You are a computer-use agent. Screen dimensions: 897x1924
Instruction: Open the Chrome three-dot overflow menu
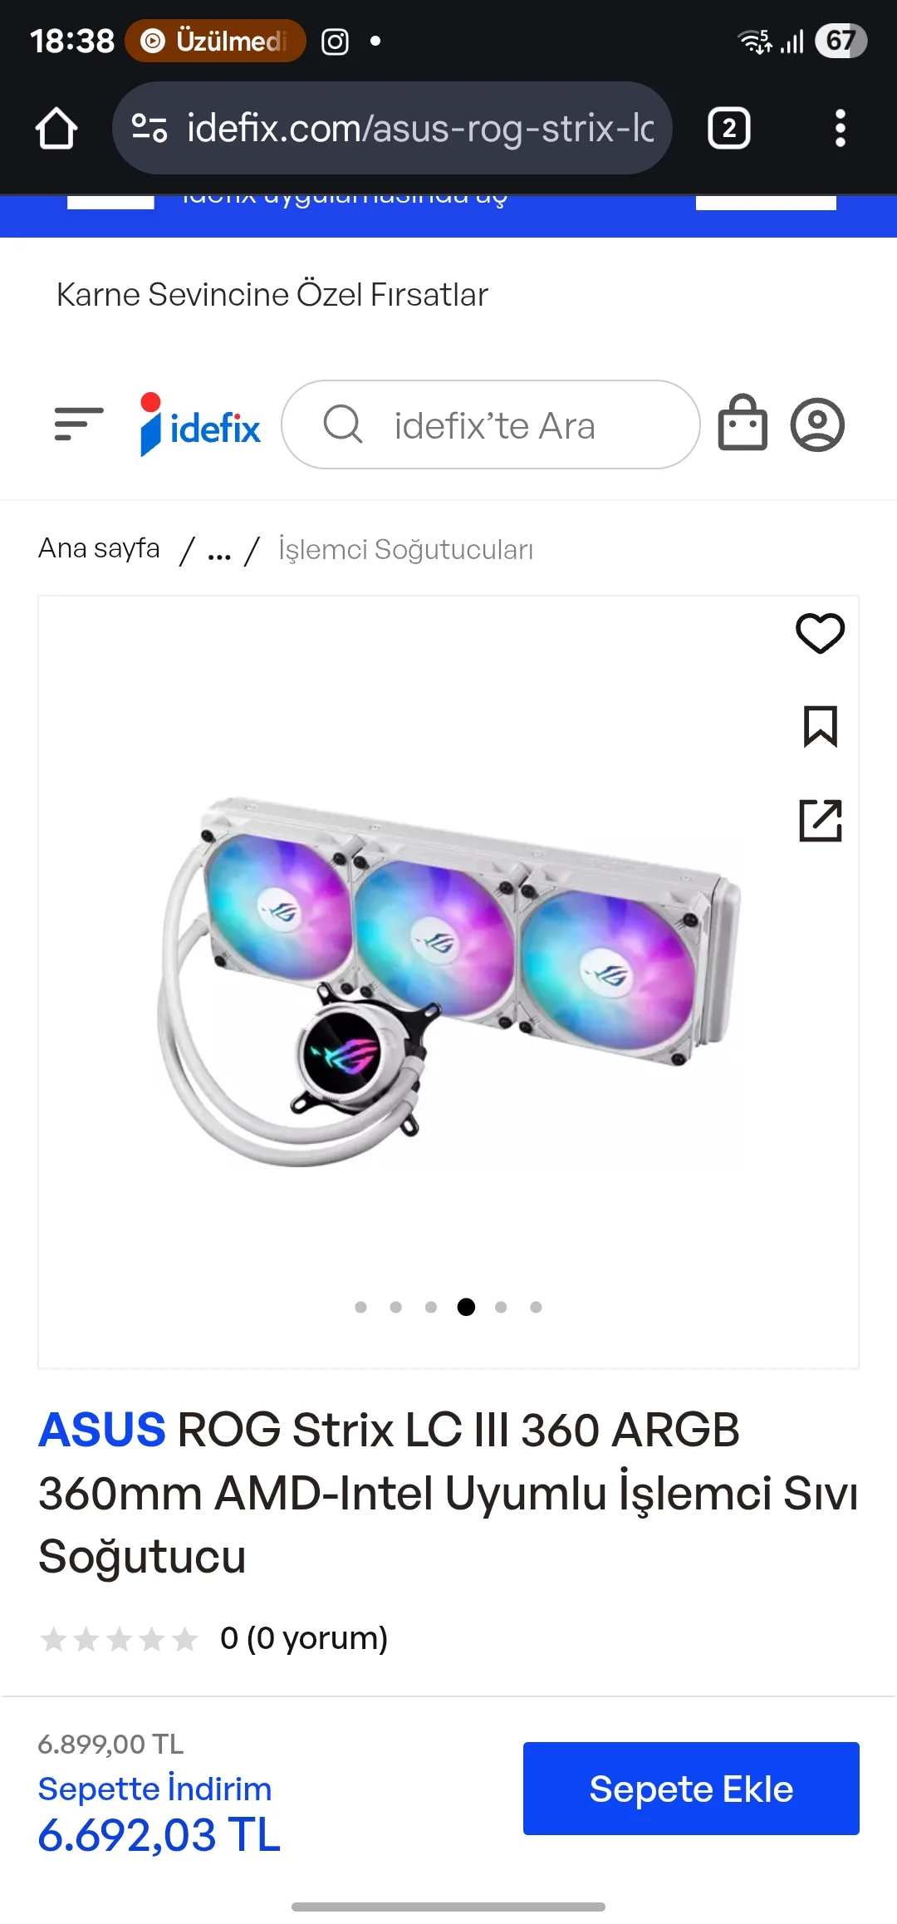tap(841, 128)
